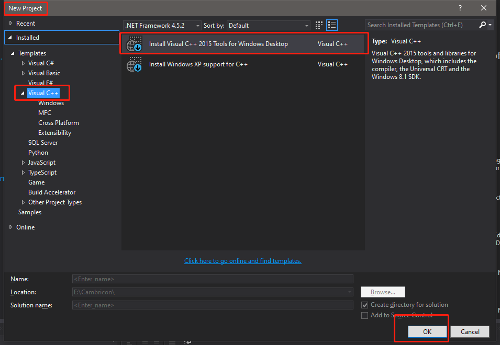
Task: Switch to medium icons list view
Action: coord(332,25)
